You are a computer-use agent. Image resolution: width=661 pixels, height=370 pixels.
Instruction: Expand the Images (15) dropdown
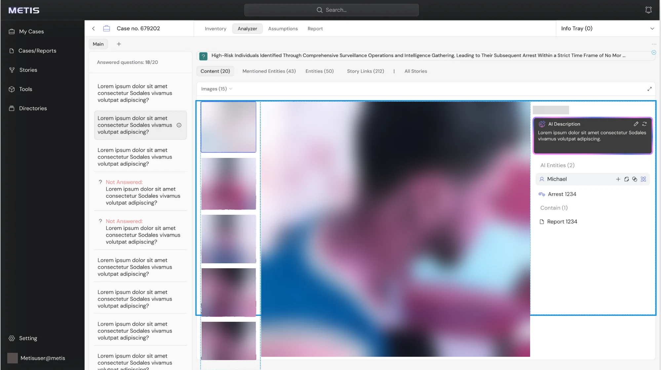[216, 89]
